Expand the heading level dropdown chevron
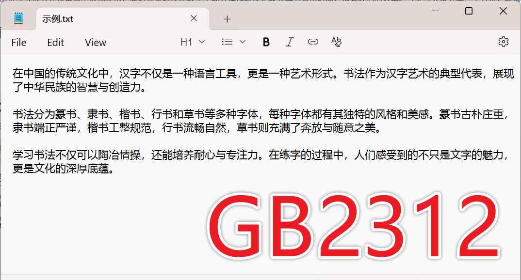The height and width of the screenshot is (280, 521). pyautogui.click(x=201, y=42)
